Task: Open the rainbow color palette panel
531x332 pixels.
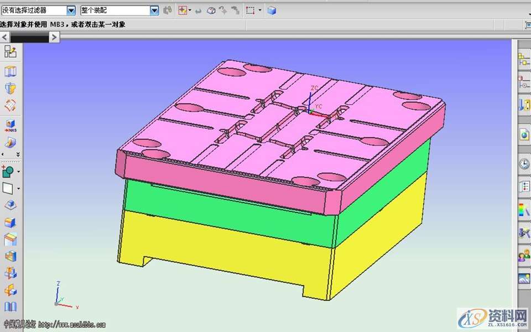Action: 524,210
